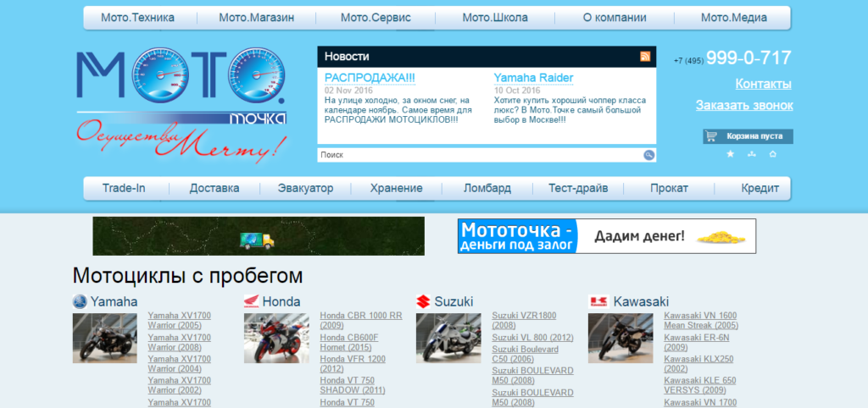
Task: Click the Yamaha heading link
Action: coord(114,302)
